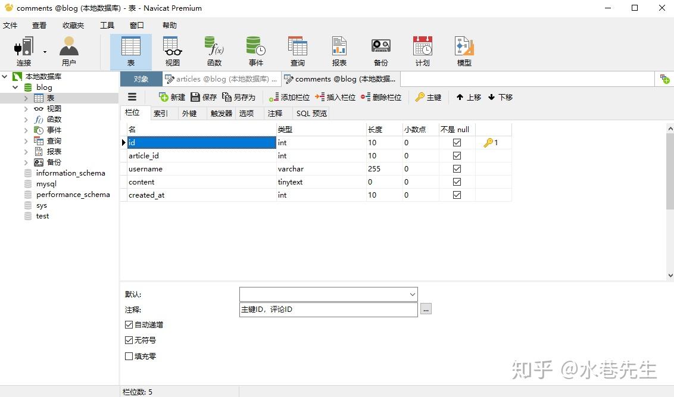Click the 主键 (Primary Key) toolbar icon
The image size is (674, 397).
[428, 97]
